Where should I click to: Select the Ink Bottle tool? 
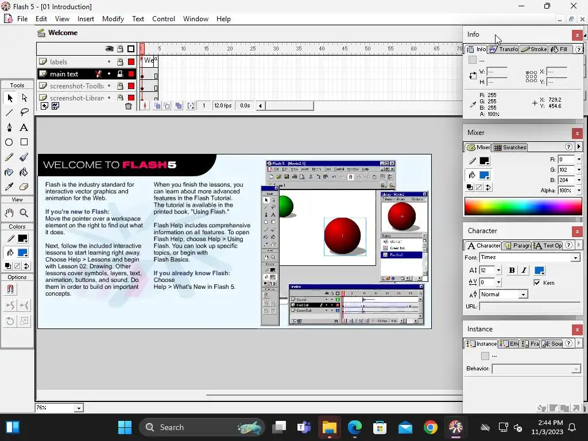[9, 172]
